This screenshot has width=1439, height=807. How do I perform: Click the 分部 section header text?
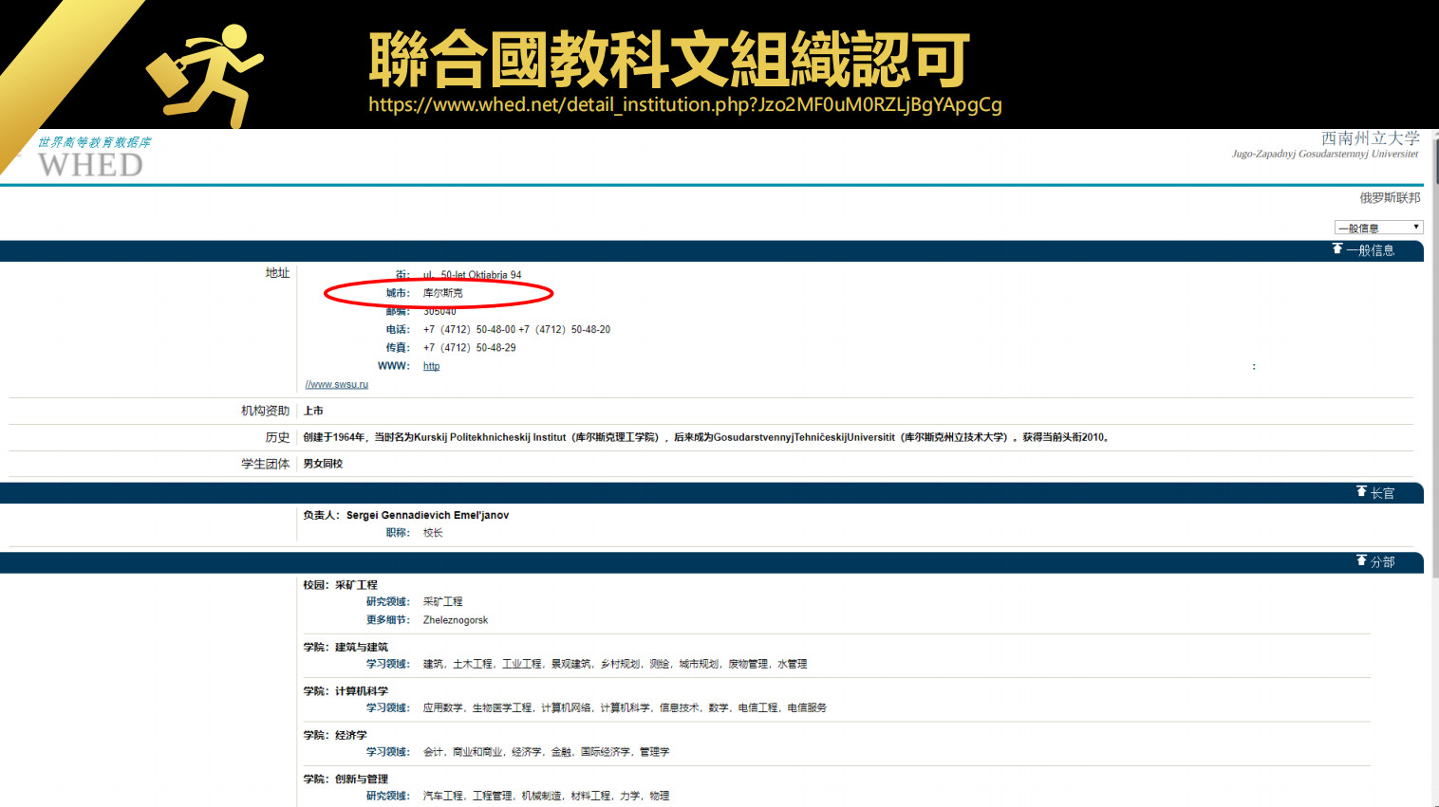click(x=1382, y=561)
